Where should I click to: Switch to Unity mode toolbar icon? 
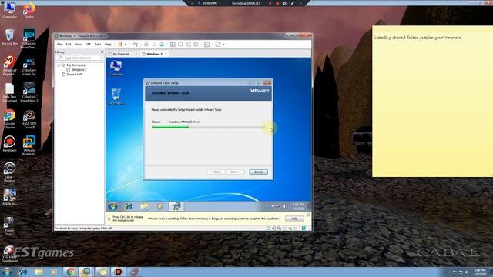point(196,45)
